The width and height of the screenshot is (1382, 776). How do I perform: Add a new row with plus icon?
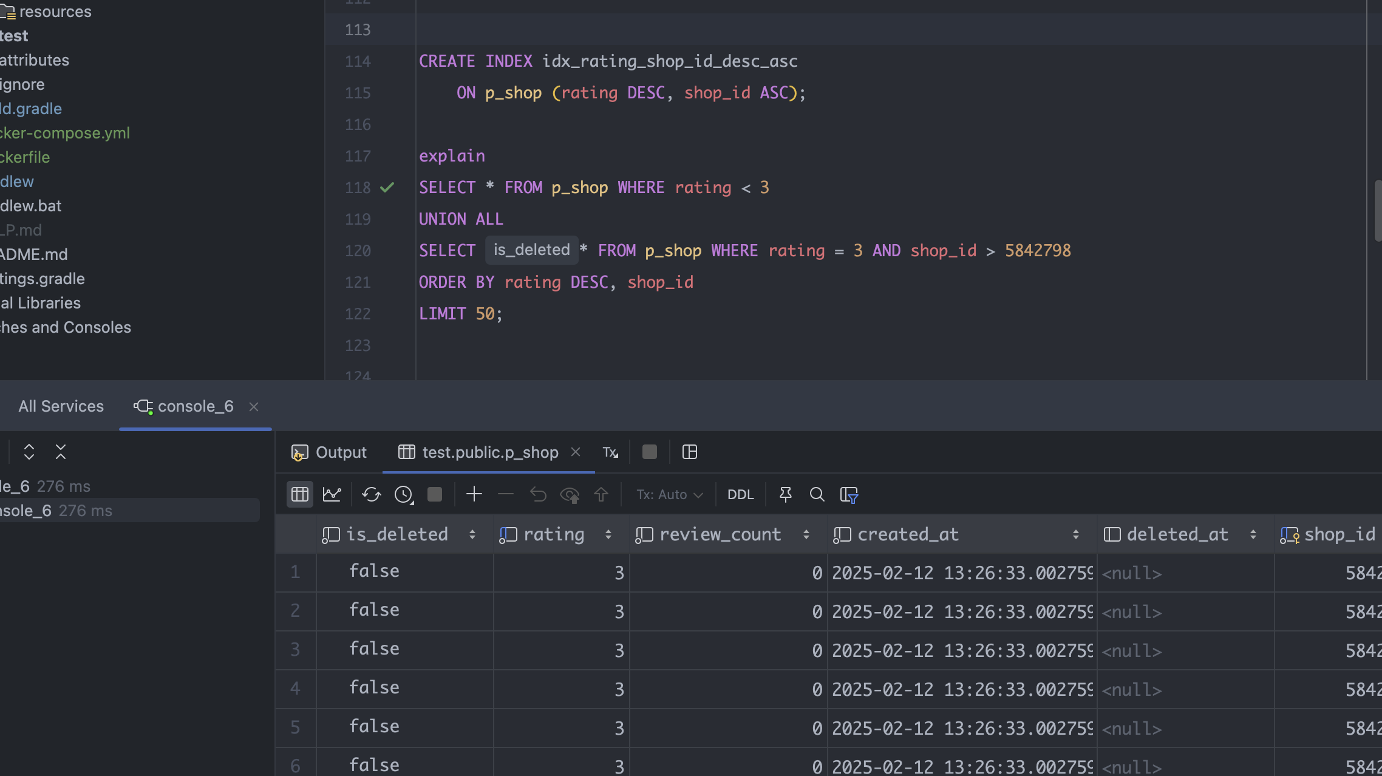tap(474, 494)
